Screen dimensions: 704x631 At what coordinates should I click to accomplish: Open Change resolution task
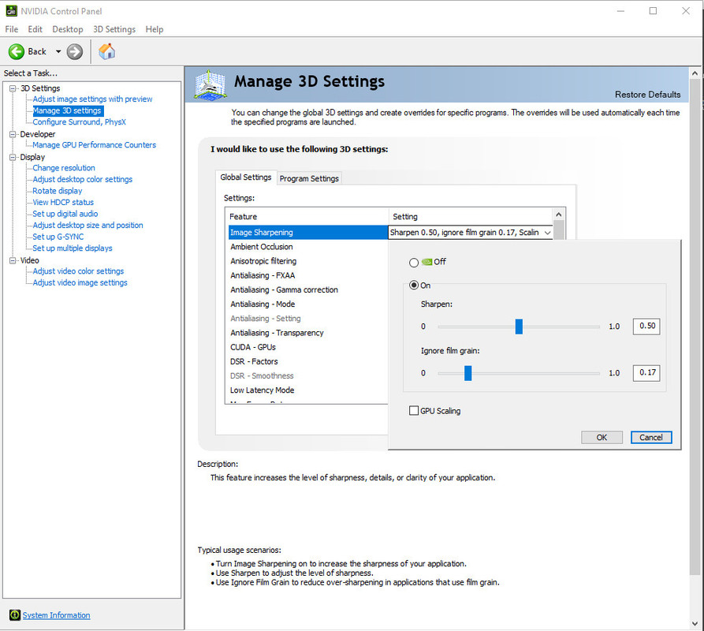tap(64, 167)
